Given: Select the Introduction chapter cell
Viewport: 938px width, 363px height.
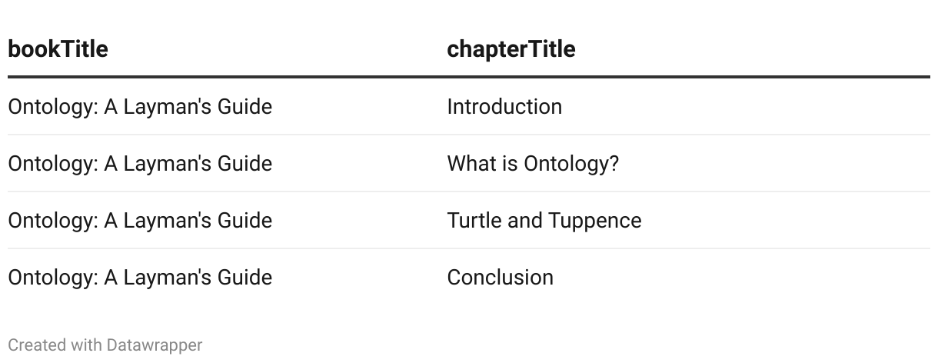Looking at the screenshot, I should (504, 106).
